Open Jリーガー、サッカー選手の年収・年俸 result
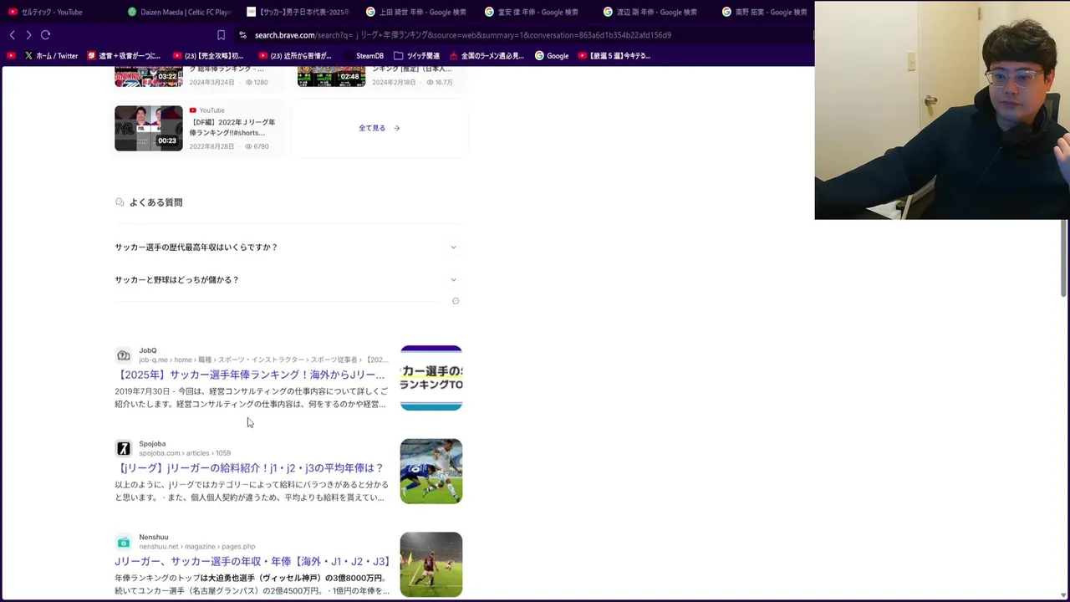The image size is (1070, 602). click(x=252, y=562)
